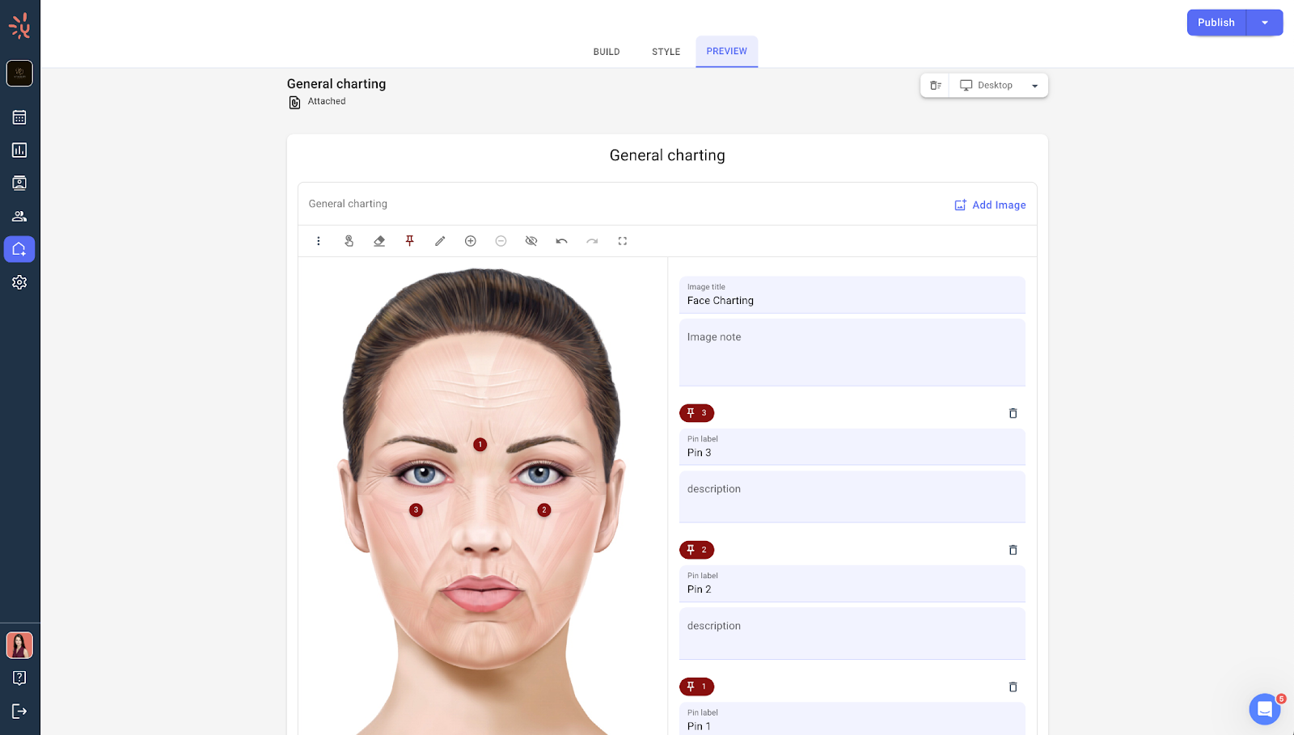The image size is (1294, 735).
Task: Select the pin marker tool
Action: [409, 241]
